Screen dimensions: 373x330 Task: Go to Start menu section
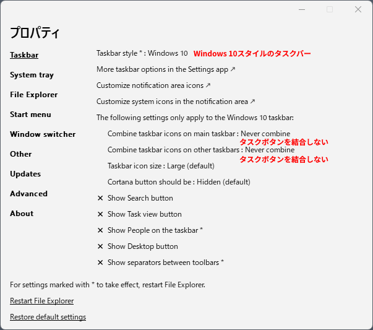coord(30,115)
